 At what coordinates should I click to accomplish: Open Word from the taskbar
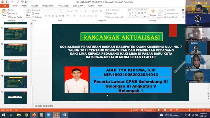point(64,115)
